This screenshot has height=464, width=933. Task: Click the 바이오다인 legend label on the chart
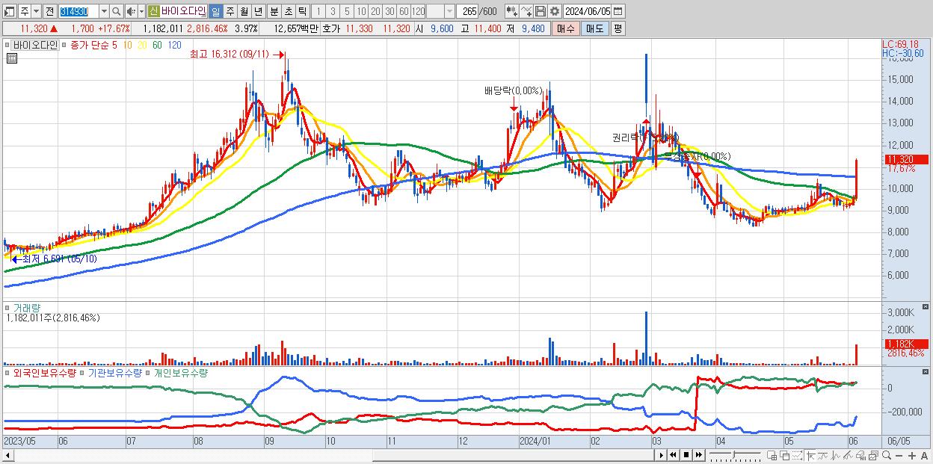[x=36, y=46]
